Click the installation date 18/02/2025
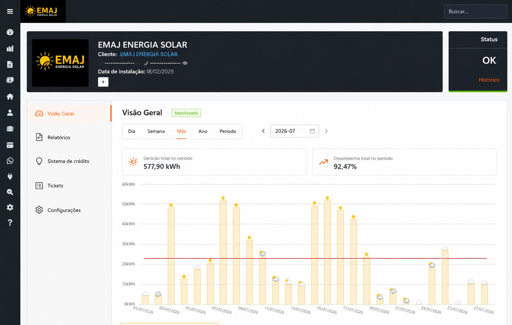Image resolution: width=512 pixels, height=325 pixels. click(160, 72)
